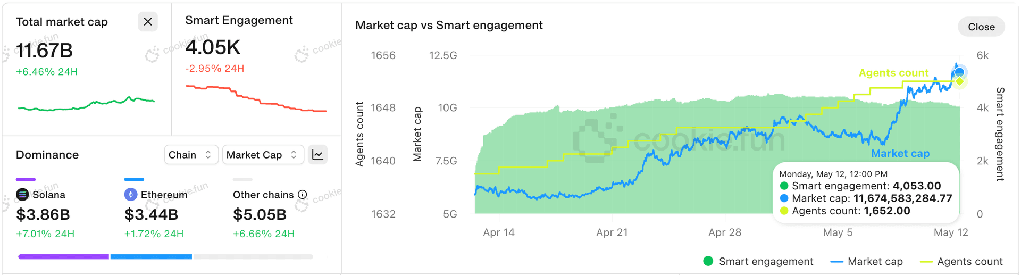Select the Total market cap card

[87, 69]
